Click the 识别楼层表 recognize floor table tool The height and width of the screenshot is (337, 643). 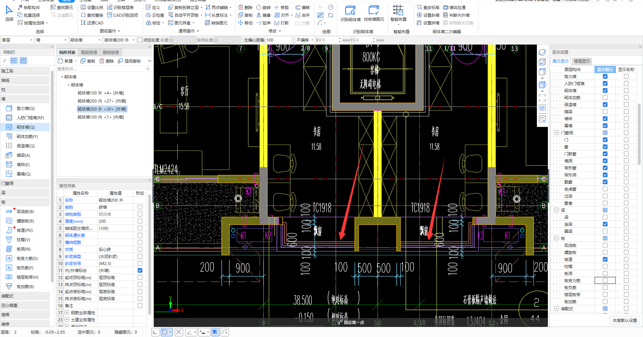(x=120, y=7)
